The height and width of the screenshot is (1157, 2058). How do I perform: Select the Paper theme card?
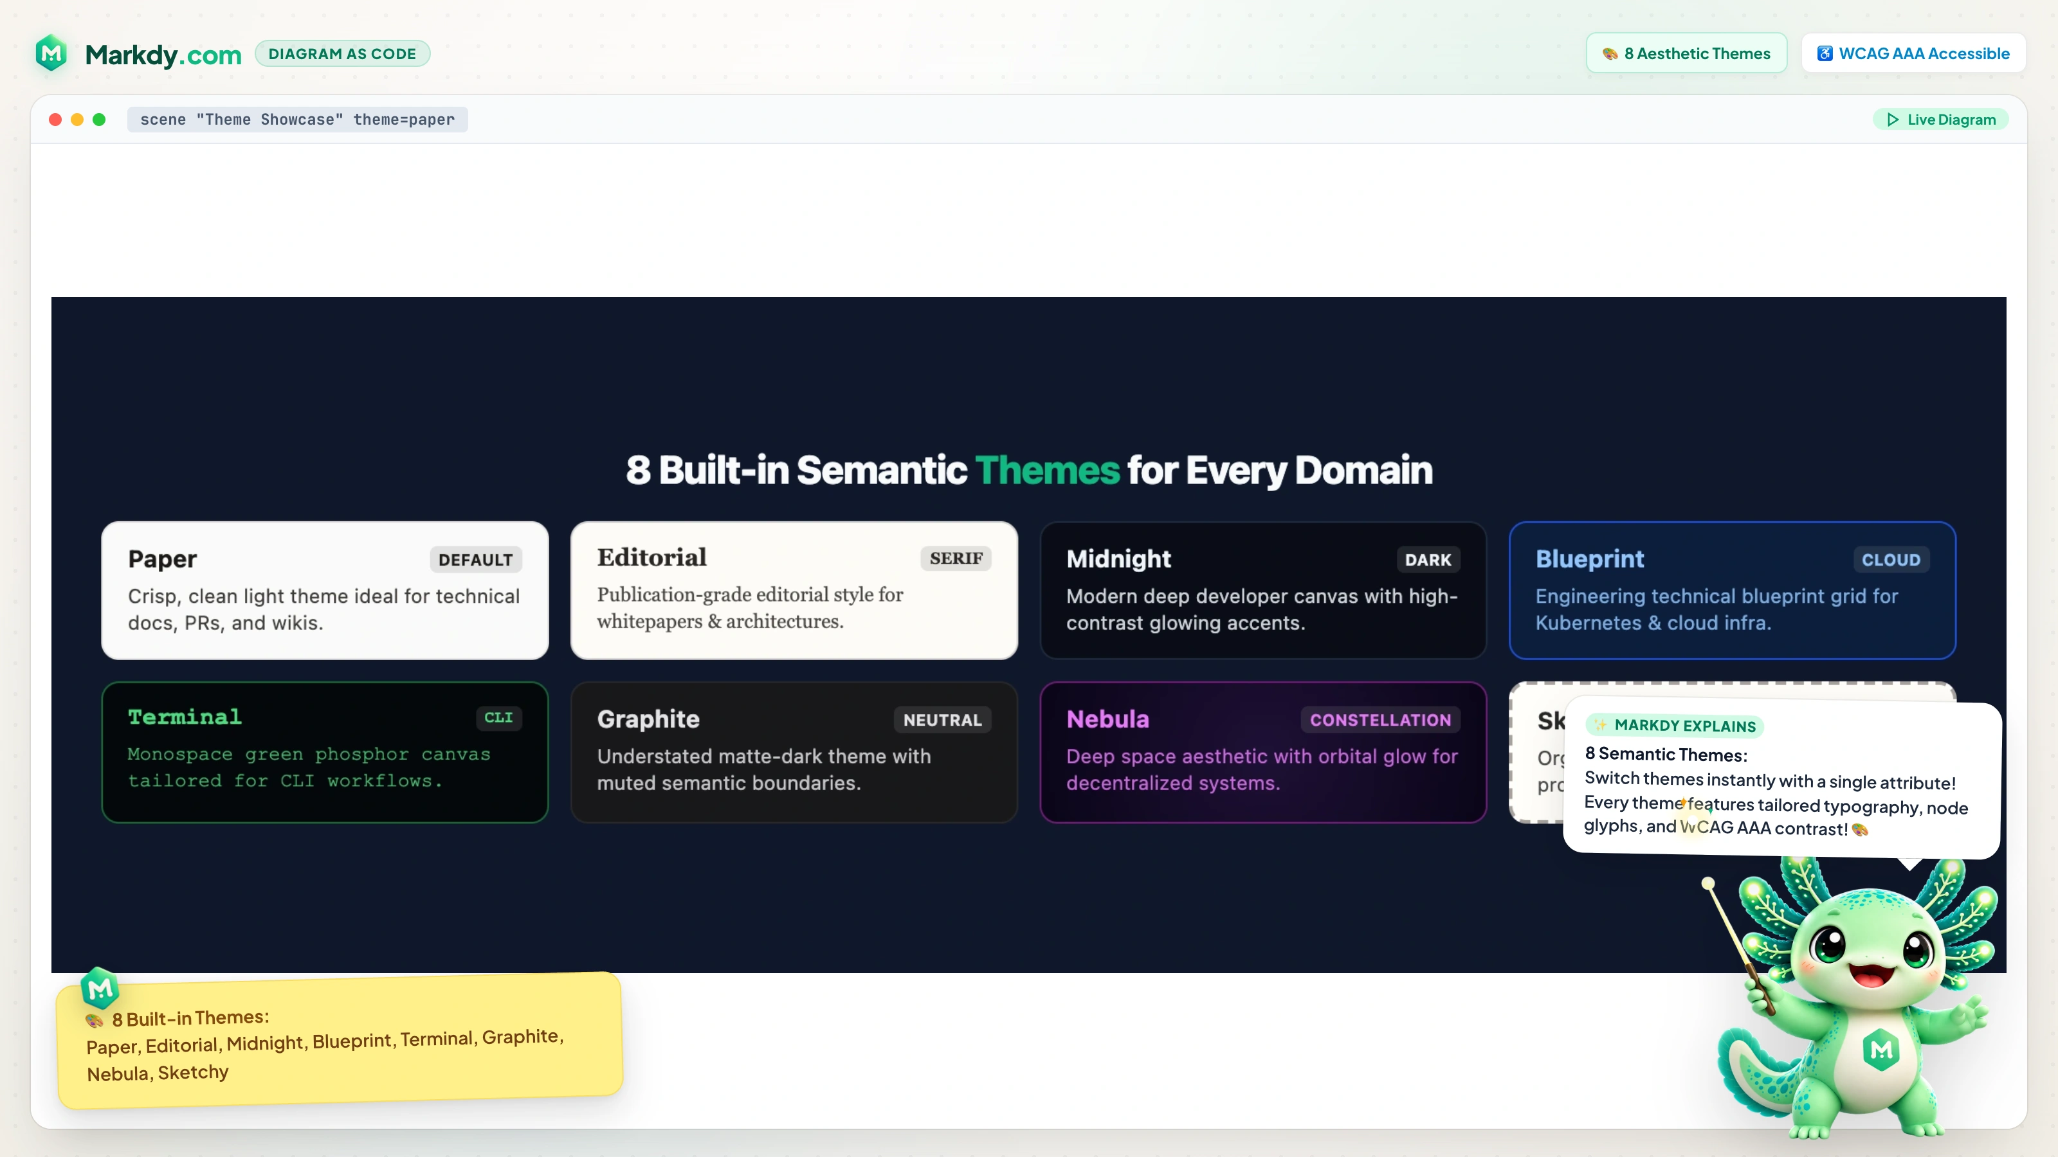(325, 590)
